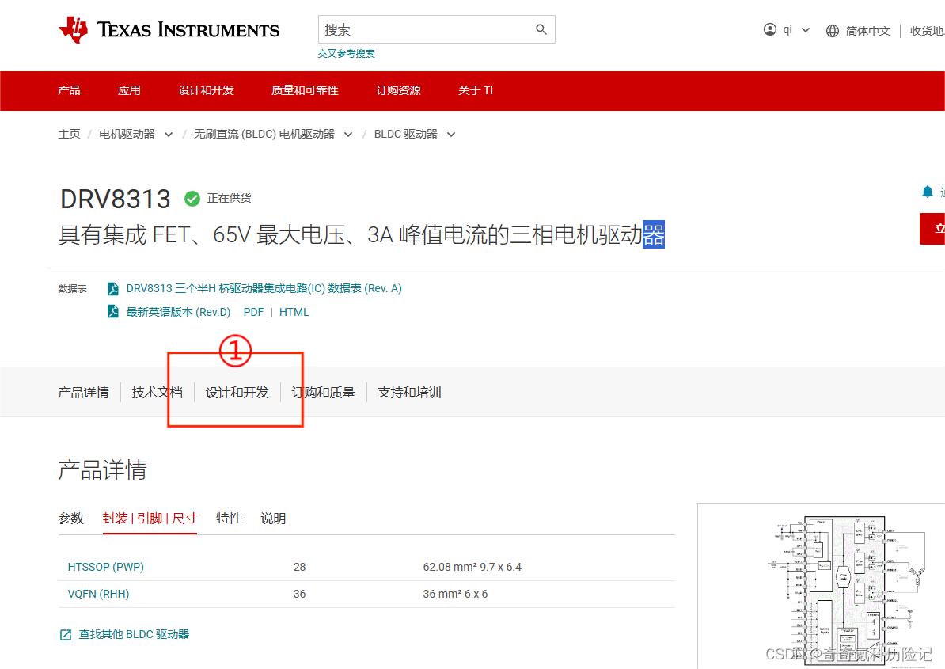The height and width of the screenshot is (669, 945).
Task: Open the 最新英语版本 (Rev.D) link
Action: 178,312
